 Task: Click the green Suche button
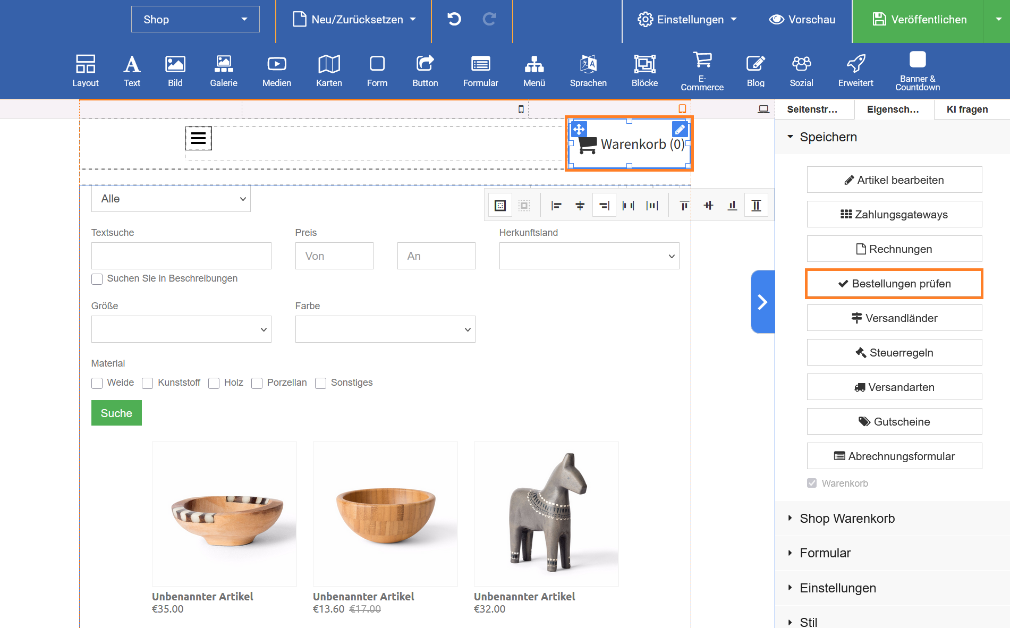(116, 413)
